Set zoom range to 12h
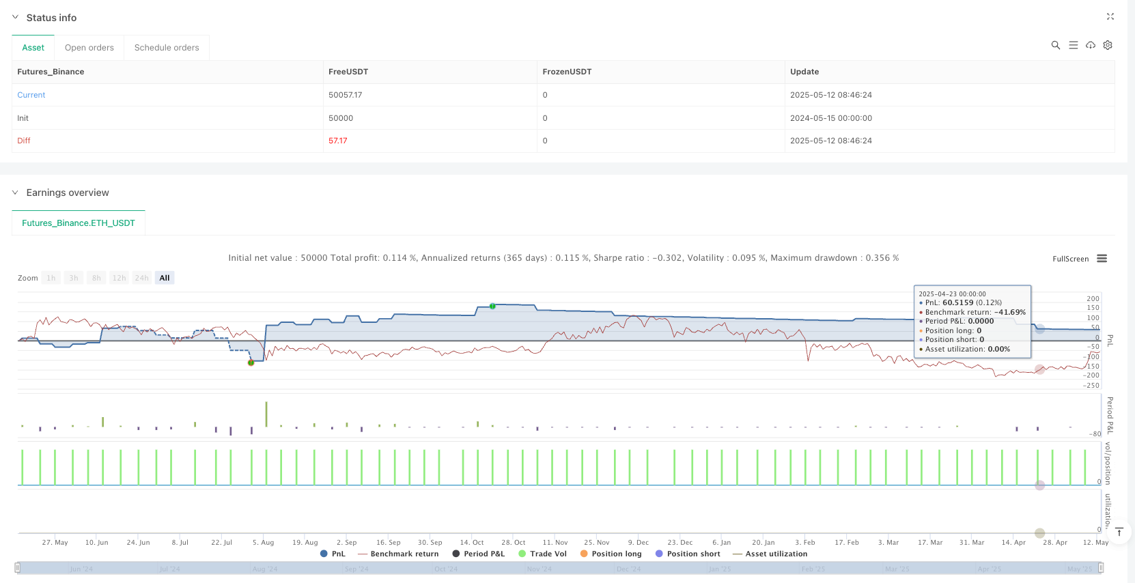Screen dimensions: 1135x583 (x=119, y=278)
